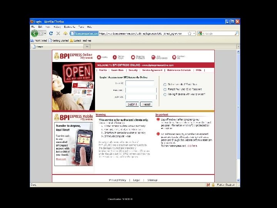Image resolution: width=277 pixels, height=208 pixels.
Task: Open the Google search engine selector
Action: point(201,34)
